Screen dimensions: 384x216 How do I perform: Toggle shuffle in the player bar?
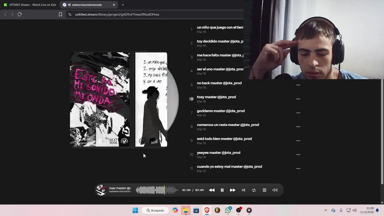pos(243,190)
